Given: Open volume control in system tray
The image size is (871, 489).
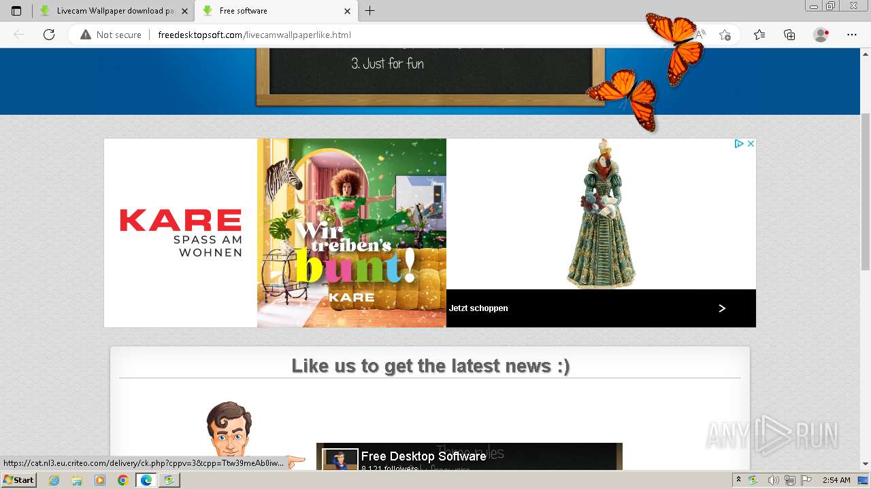Looking at the screenshot, I should tap(773, 480).
